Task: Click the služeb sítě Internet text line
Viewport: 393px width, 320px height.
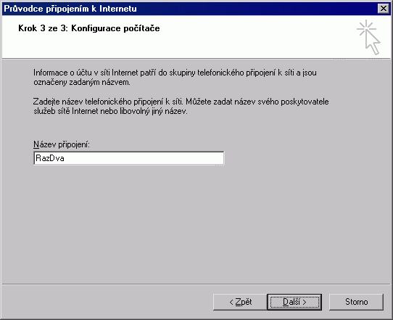Action: pyautogui.click(x=110, y=111)
